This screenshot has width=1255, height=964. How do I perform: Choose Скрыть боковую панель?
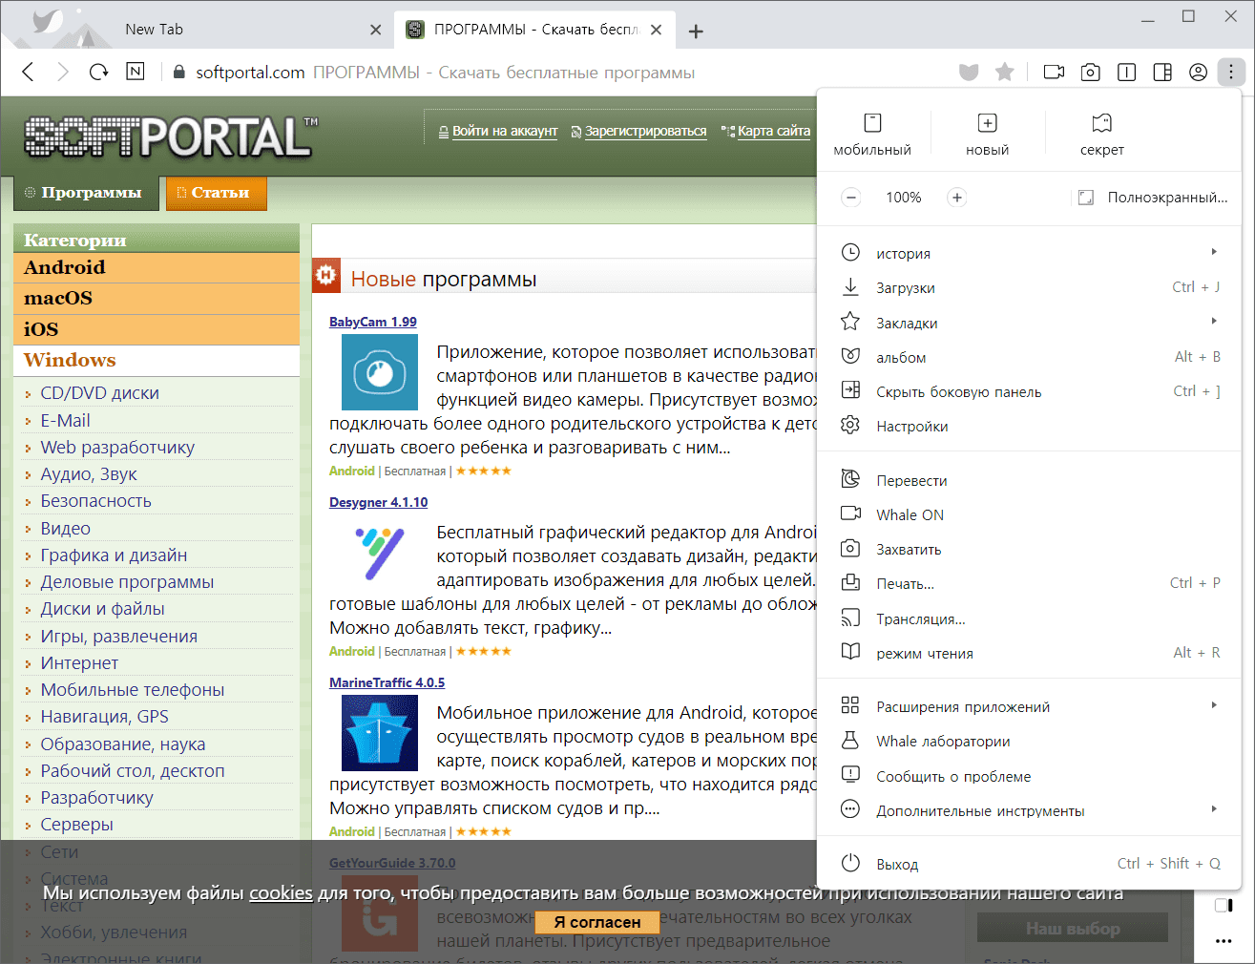[x=1029, y=391]
